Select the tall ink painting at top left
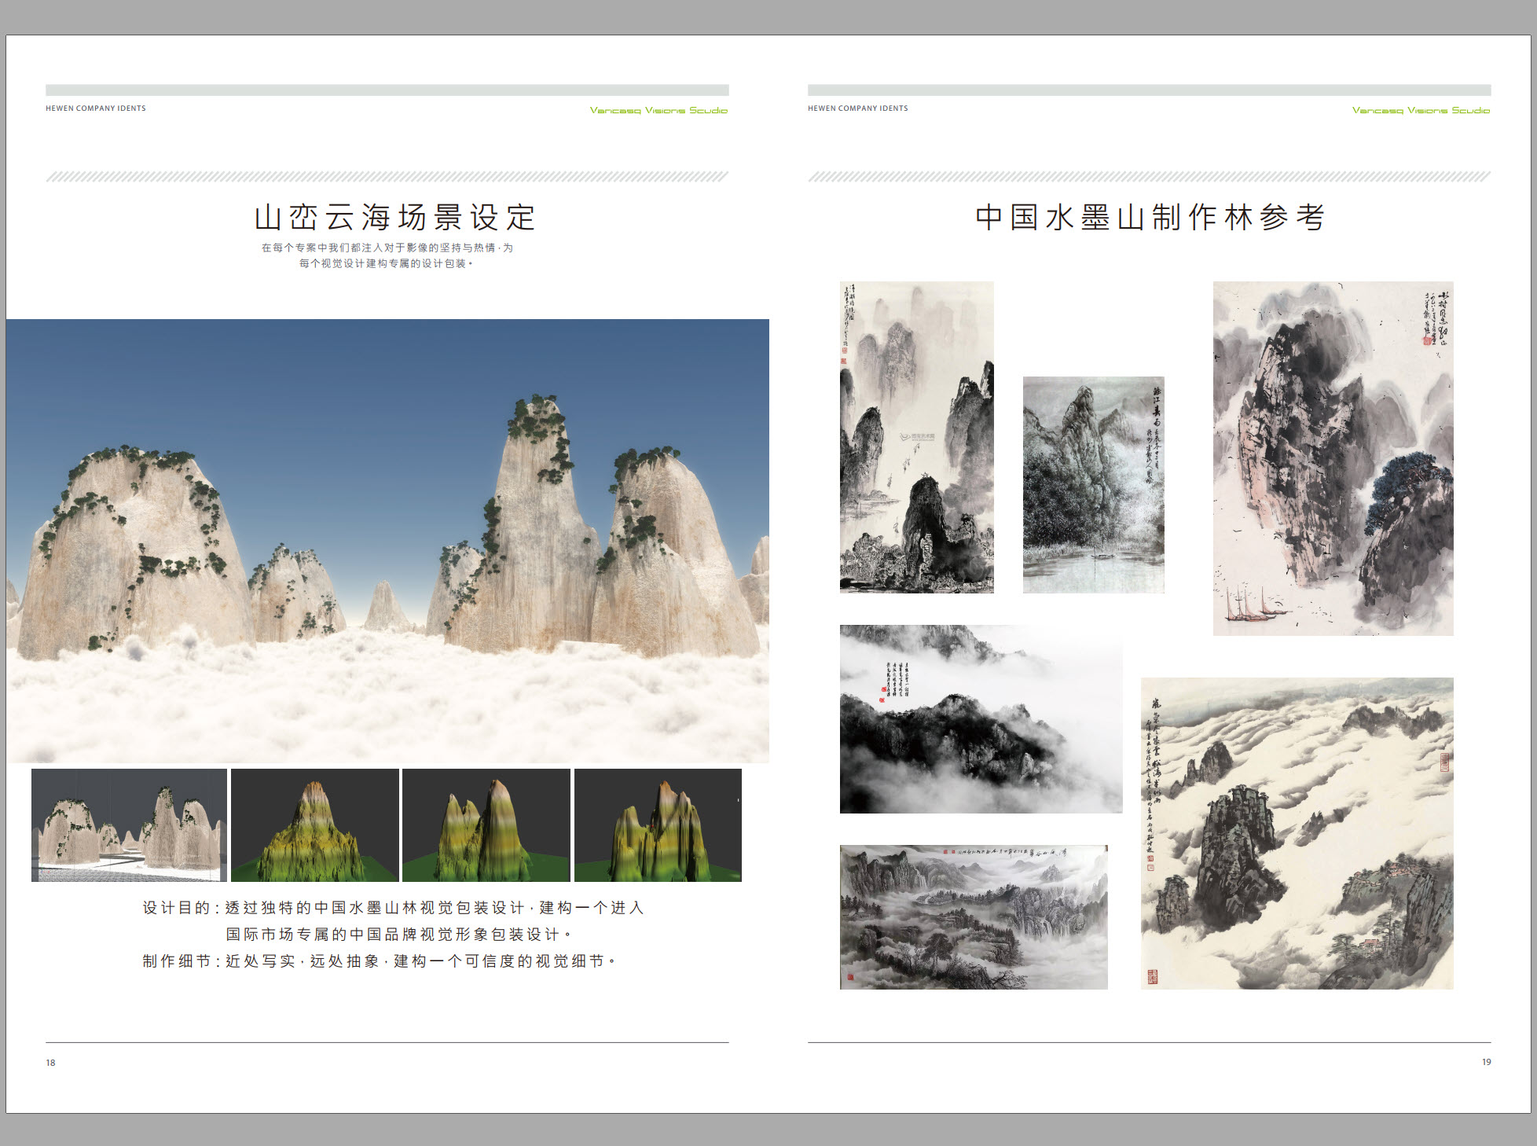The height and width of the screenshot is (1146, 1537). click(916, 437)
